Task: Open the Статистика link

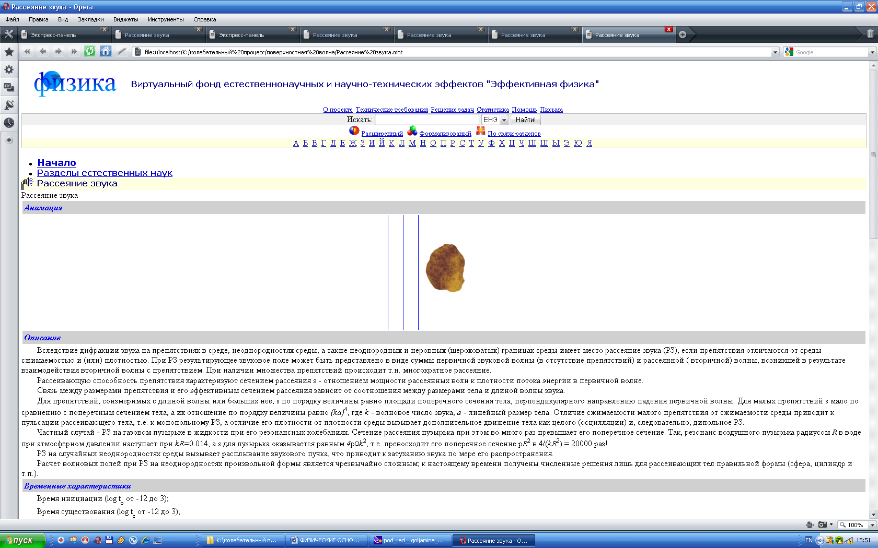Action: tap(493, 110)
